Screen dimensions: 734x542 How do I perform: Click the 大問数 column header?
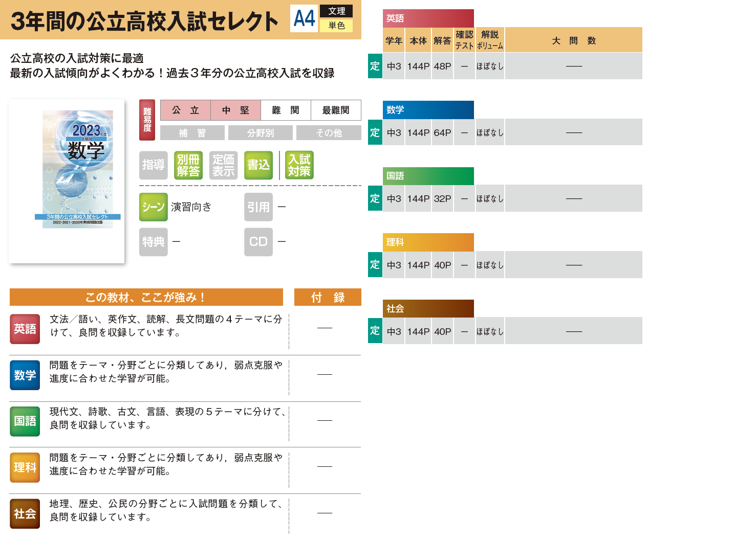click(x=574, y=40)
